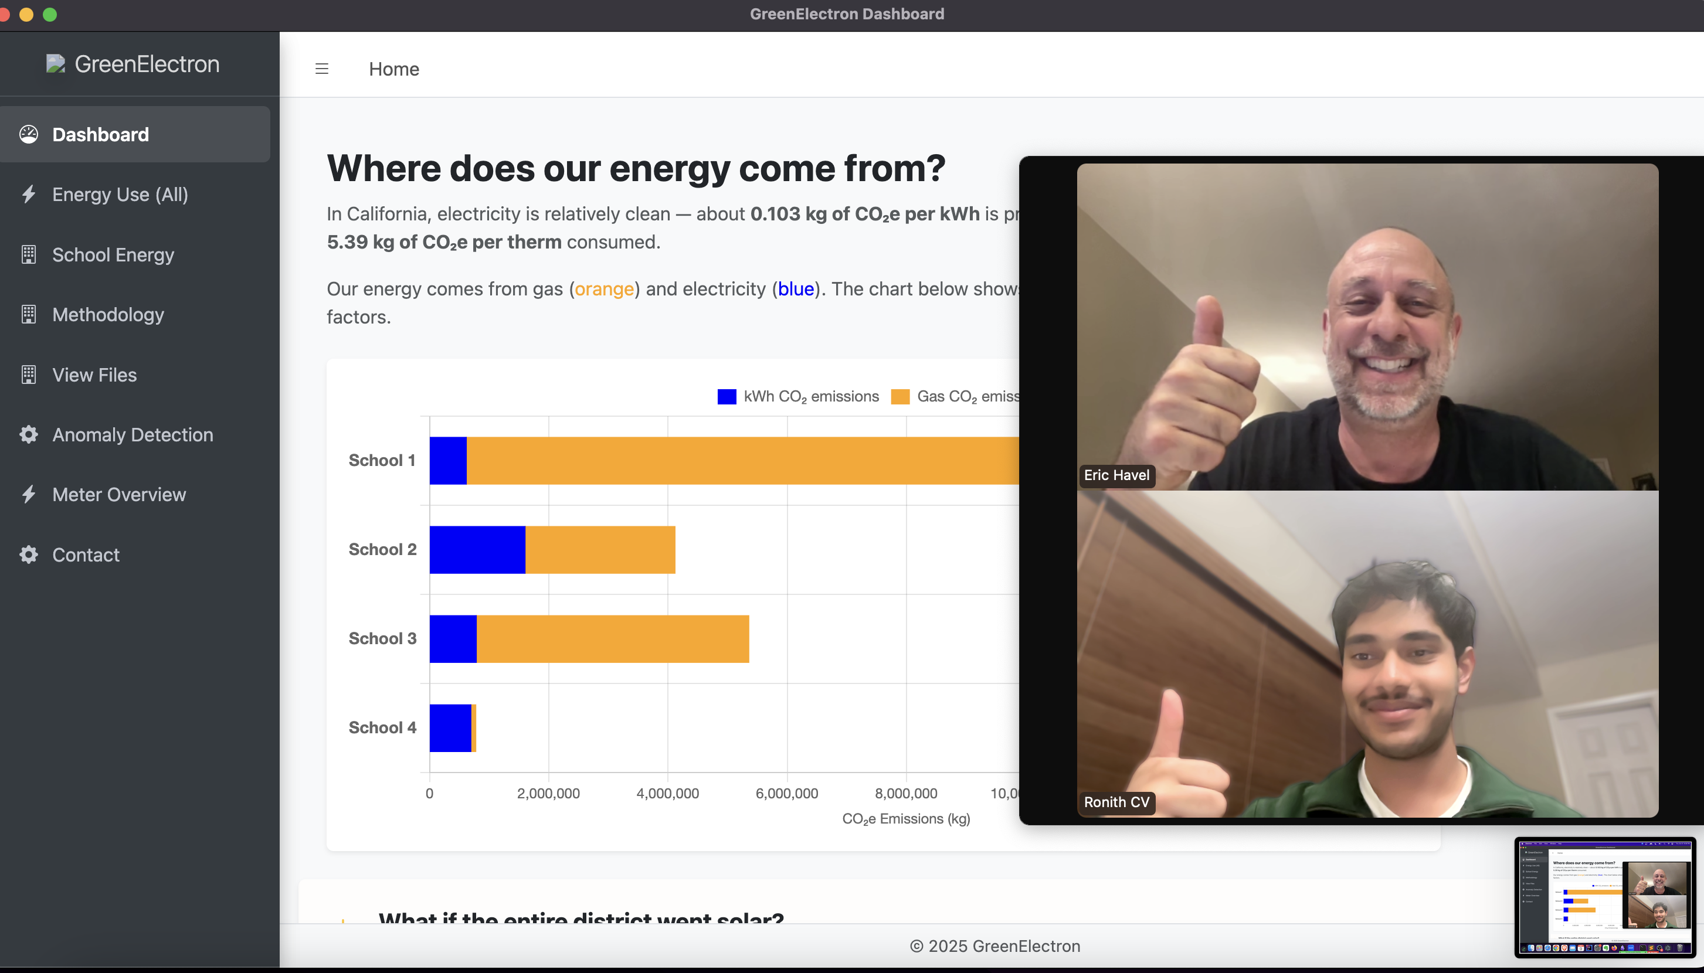Collapse the sidebar using the hamburger icon
The width and height of the screenshot is (1704, 973).
[321, 69]
